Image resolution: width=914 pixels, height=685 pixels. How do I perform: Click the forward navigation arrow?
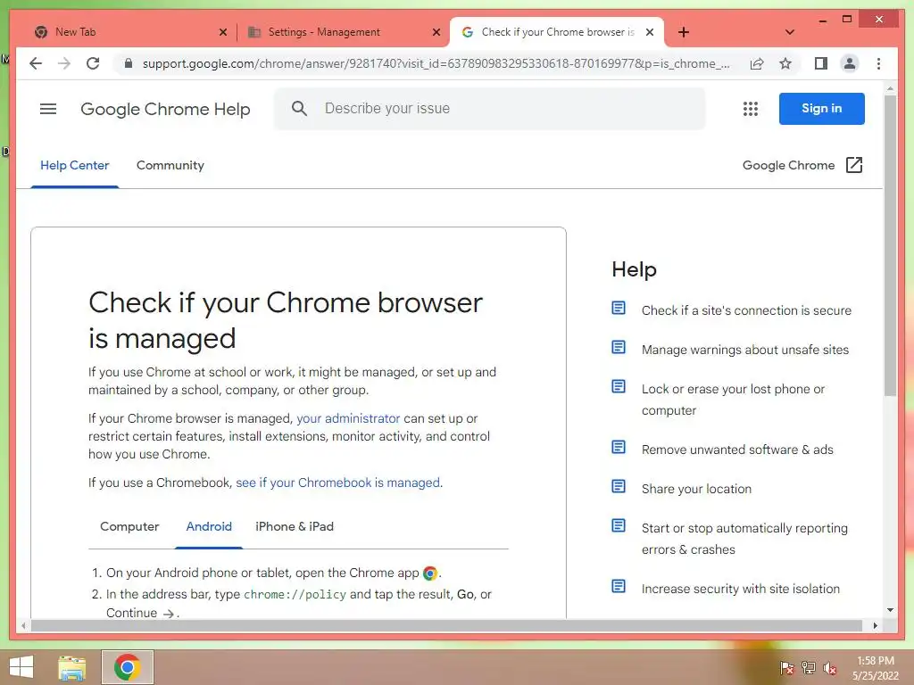pyautogui.click(x=64, y=63)
